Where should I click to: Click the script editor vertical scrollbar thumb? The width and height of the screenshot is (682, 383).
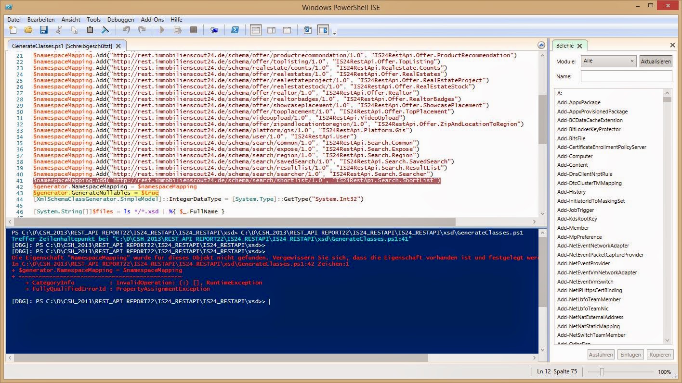tap(542, 119)
